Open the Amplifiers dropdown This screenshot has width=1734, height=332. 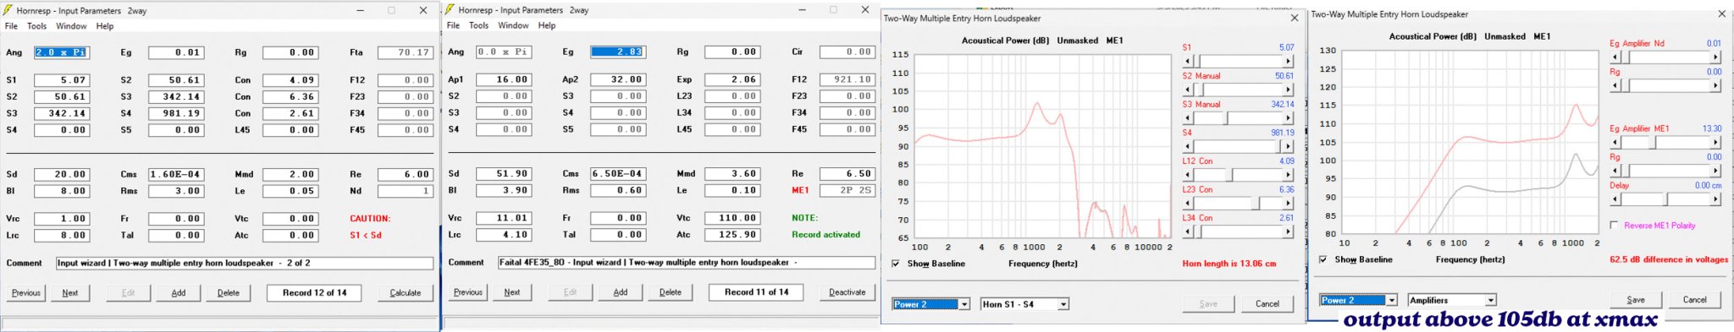point(1491,300)
